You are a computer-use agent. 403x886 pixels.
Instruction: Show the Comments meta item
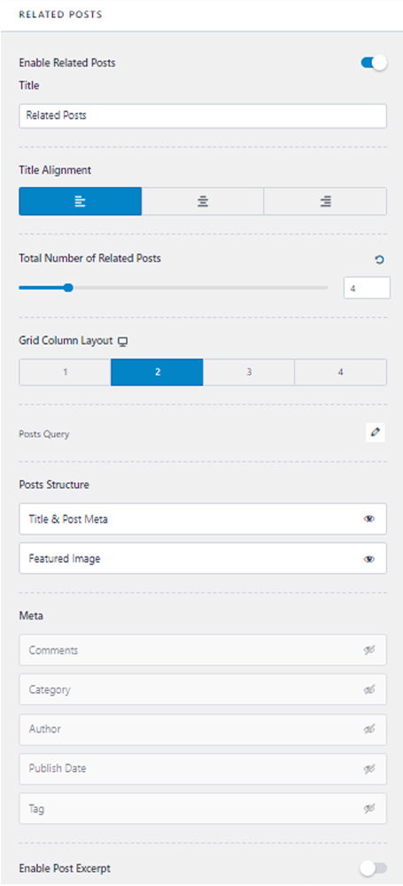click(x=369, y=650)
